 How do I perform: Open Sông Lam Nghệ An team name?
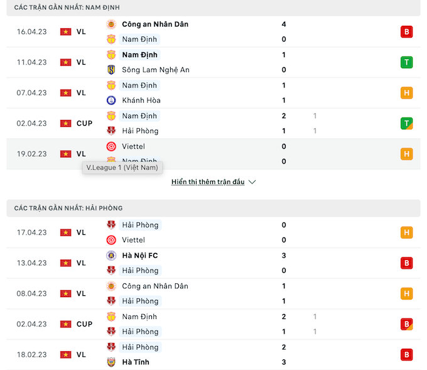pos(156,70)
